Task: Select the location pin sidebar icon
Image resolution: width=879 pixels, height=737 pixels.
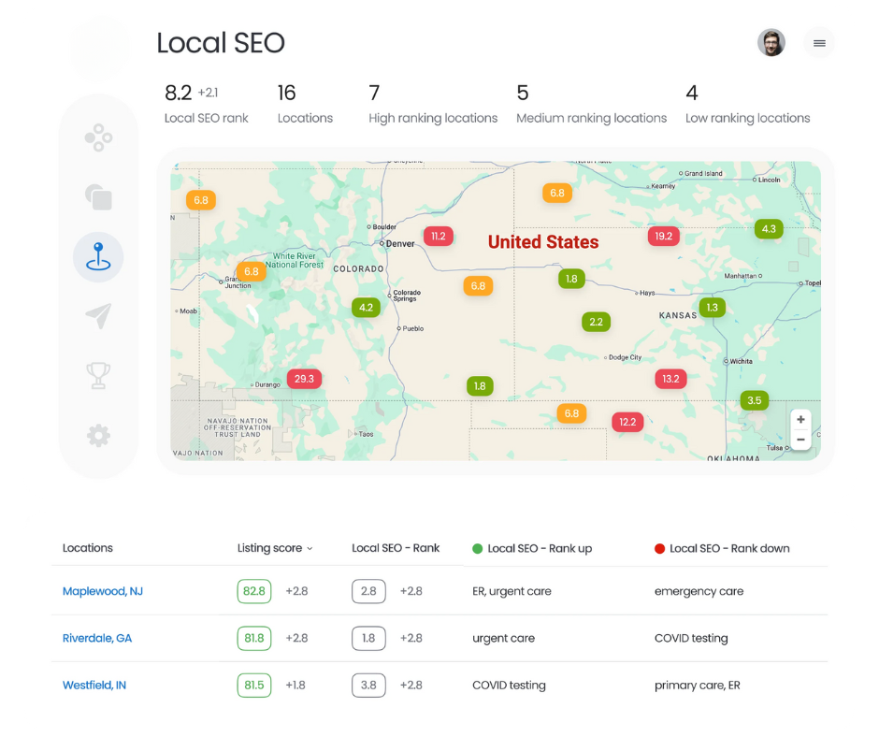Action: (x=98, y=256)
